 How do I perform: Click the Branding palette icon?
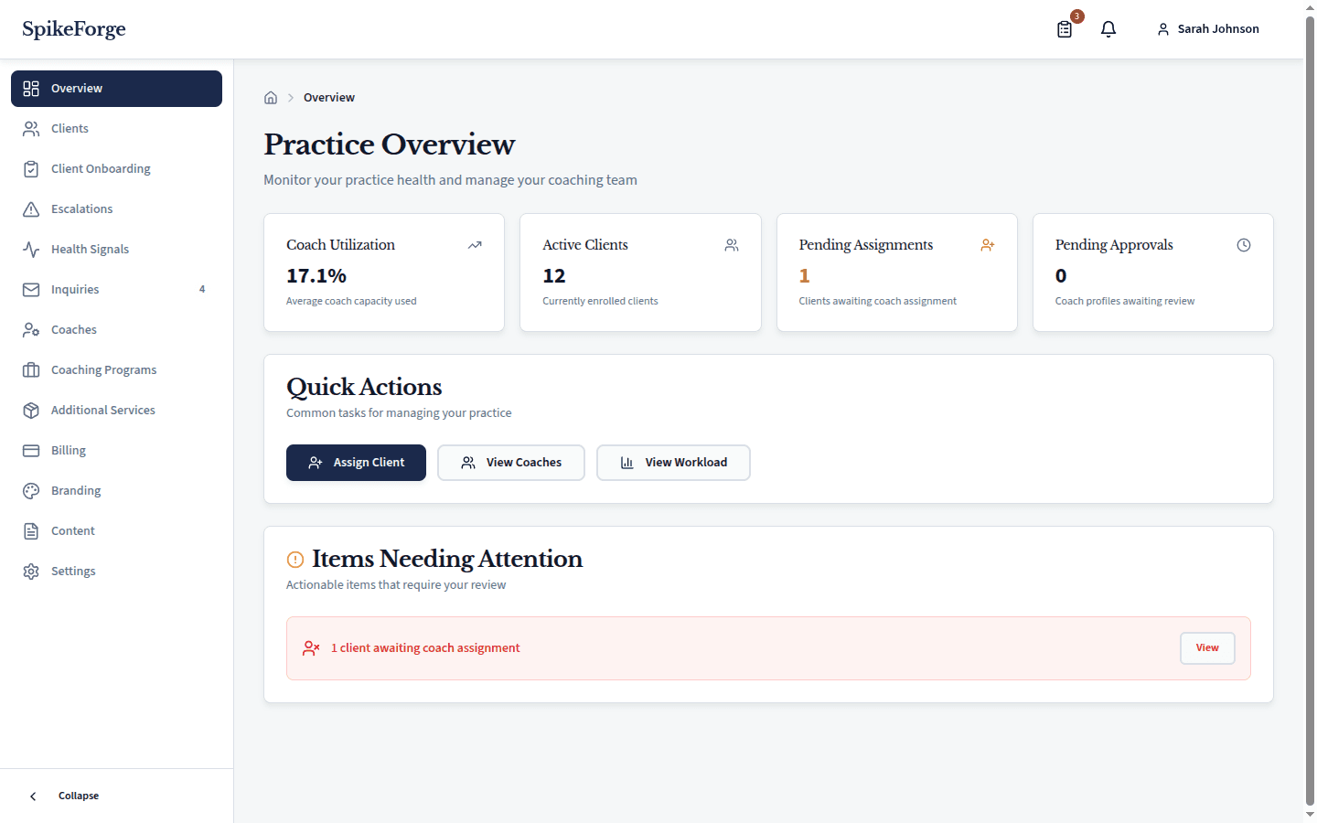(x=31, y=490)
